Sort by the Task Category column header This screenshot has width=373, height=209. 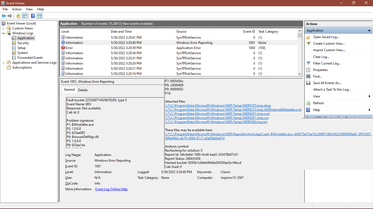(277, 32)
